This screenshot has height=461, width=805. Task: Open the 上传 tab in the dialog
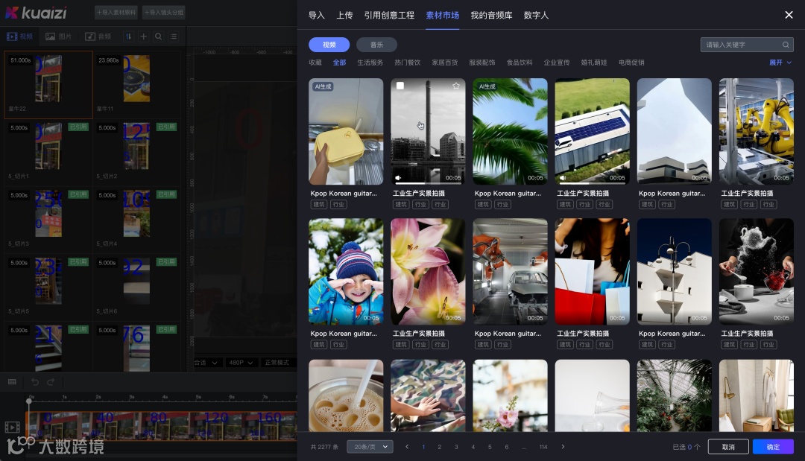[x=344, y=15]
